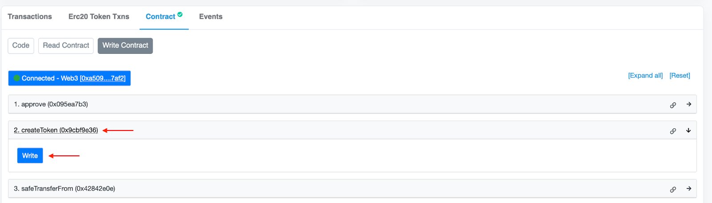Select the Write Contract button
This screenshot has height=203, width=712.
point(125,45)
